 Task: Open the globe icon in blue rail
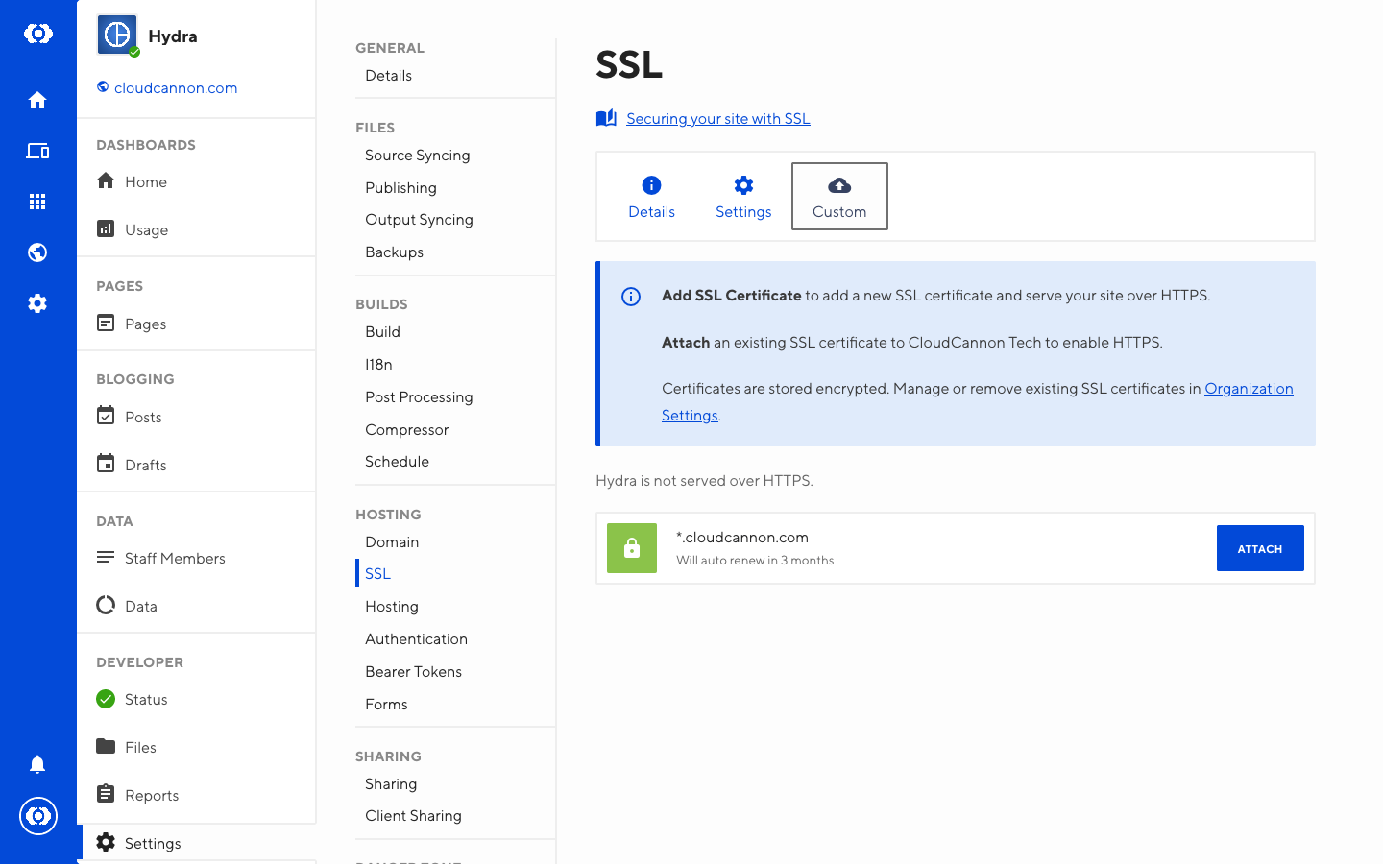37,252
